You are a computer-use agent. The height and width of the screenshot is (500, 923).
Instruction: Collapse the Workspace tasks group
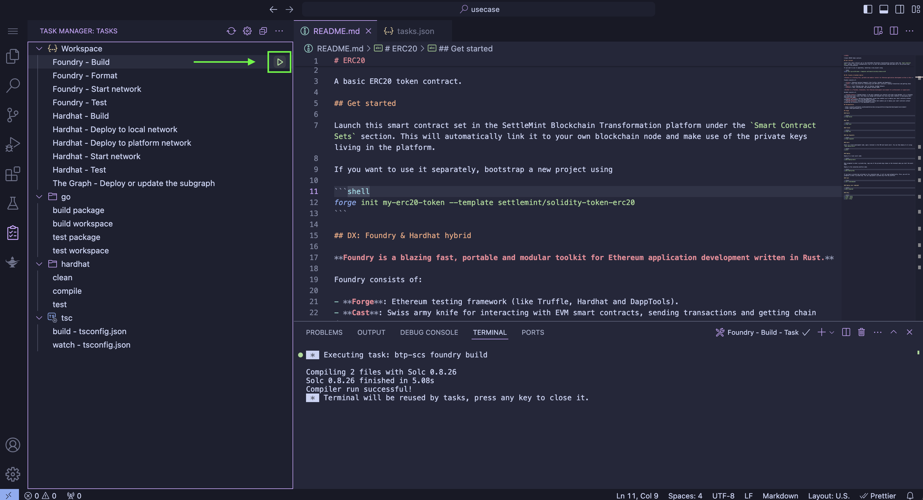tap(39, 48)
